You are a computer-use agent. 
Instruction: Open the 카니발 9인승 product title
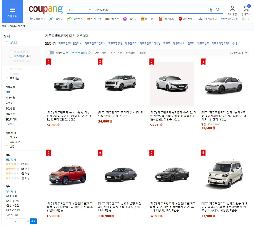(x=121, y=114)
